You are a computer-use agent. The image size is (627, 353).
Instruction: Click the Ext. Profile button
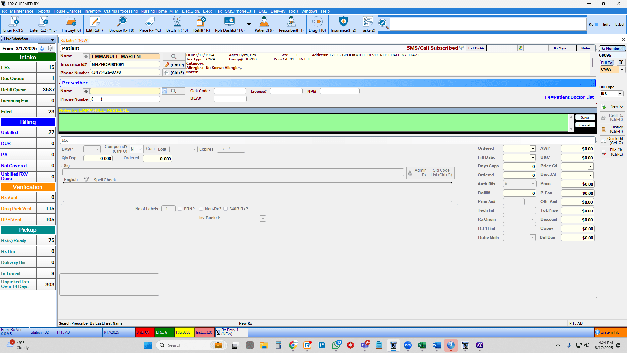tap(476, 48)
